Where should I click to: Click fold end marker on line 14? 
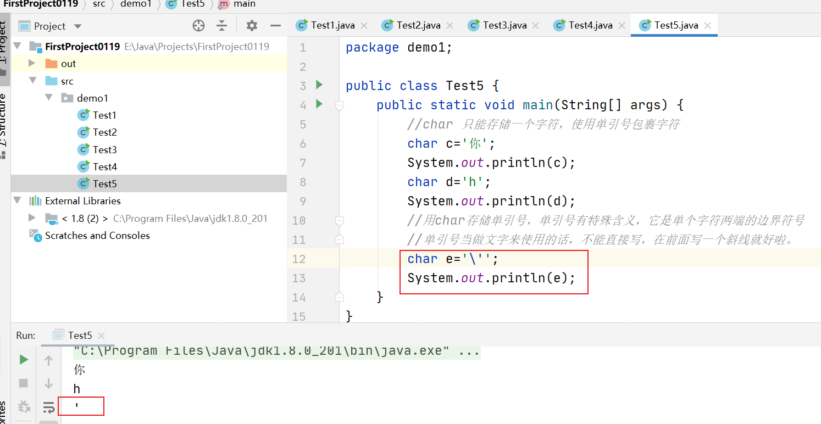339,297
